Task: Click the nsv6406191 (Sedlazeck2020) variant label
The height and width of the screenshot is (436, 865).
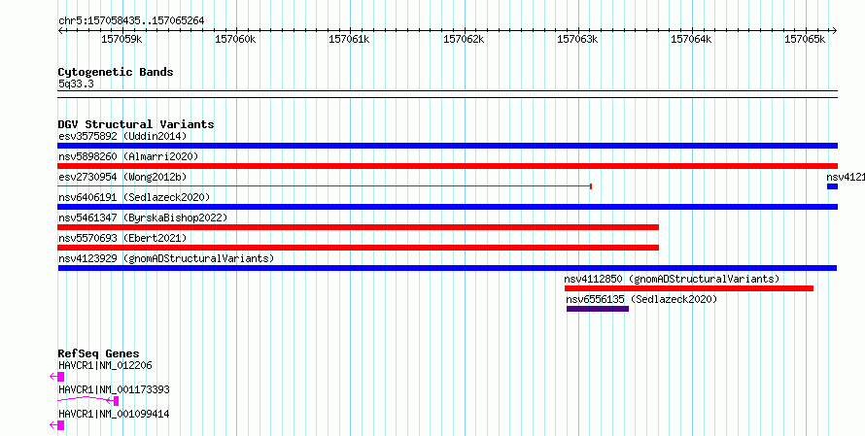Action: pos(134,197)
